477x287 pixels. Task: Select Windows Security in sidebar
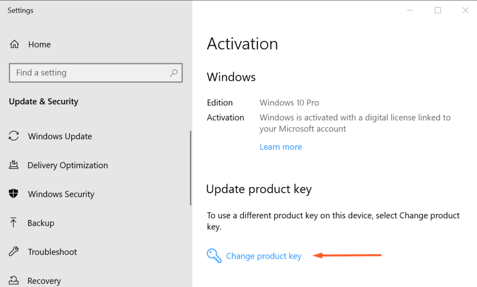[61, 194]
